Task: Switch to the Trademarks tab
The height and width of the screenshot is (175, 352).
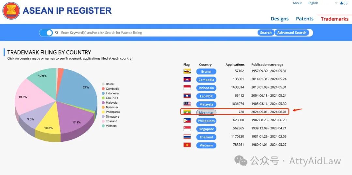Action: (x=334, y=19)
